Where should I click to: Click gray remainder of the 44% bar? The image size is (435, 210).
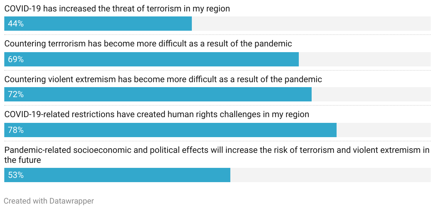[311, 24]
